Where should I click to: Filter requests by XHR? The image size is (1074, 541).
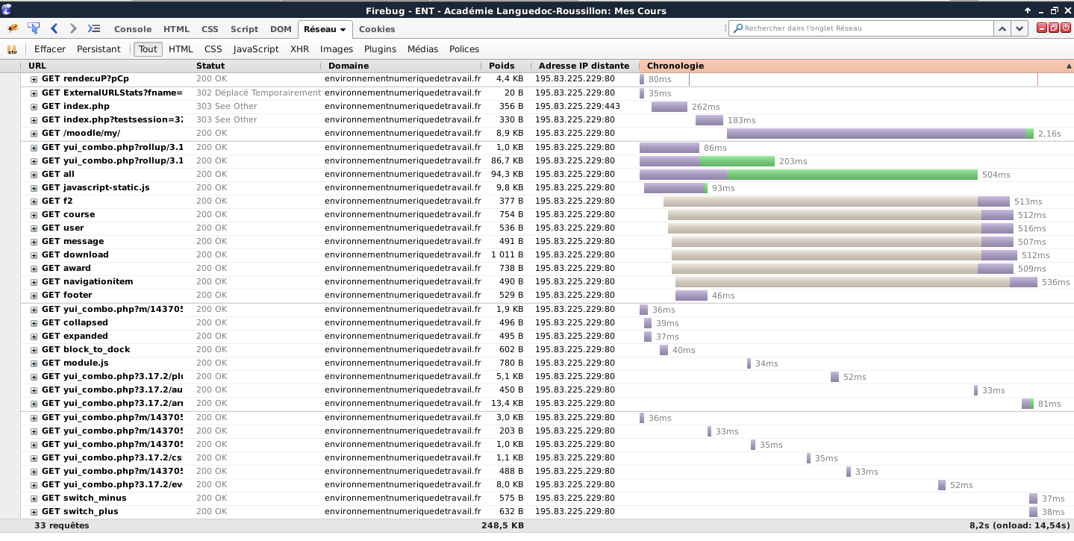click(x=299, y=49)
